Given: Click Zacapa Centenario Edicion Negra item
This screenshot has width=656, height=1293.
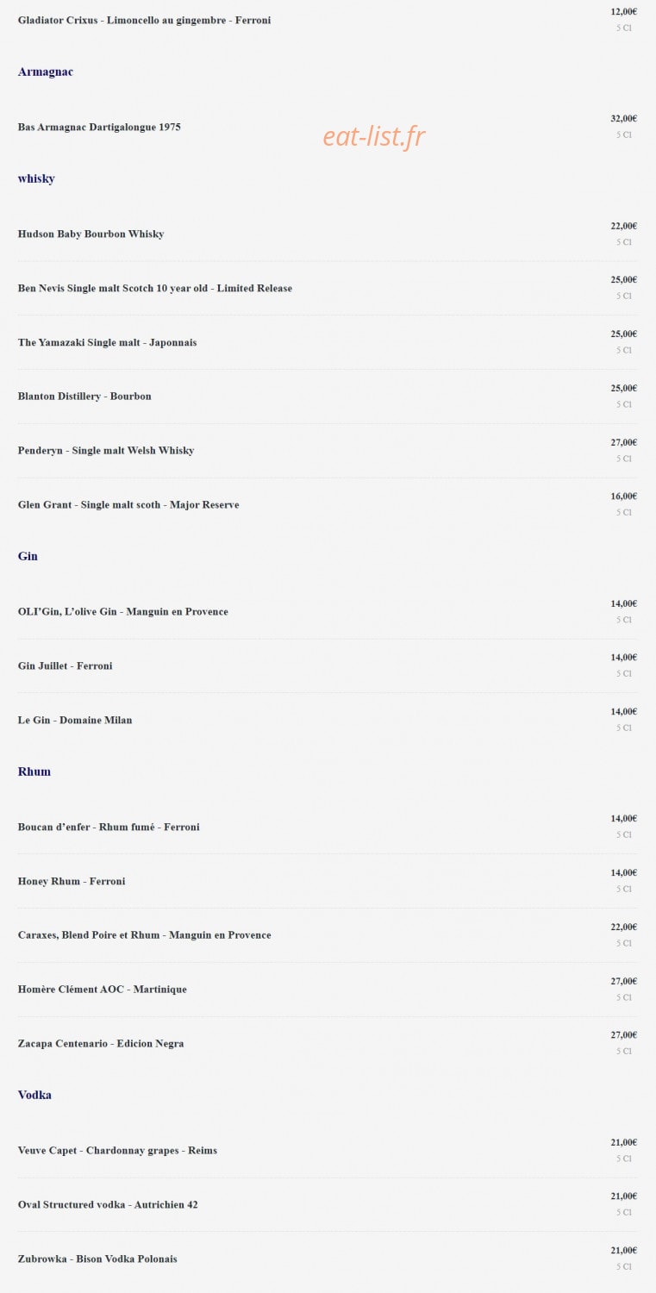Looking at the screenshot, I should [101, 1043].
